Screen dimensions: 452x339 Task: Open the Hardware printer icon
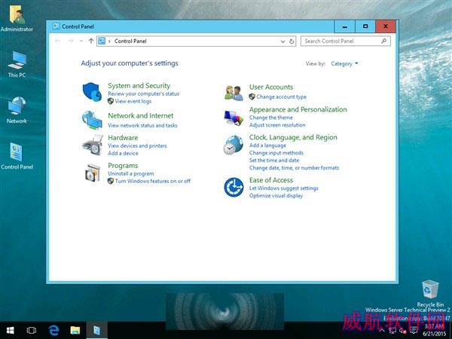[x=92, y=145]
